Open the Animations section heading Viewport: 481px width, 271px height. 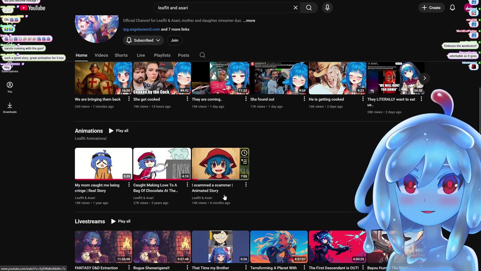(x=89, y=131)
